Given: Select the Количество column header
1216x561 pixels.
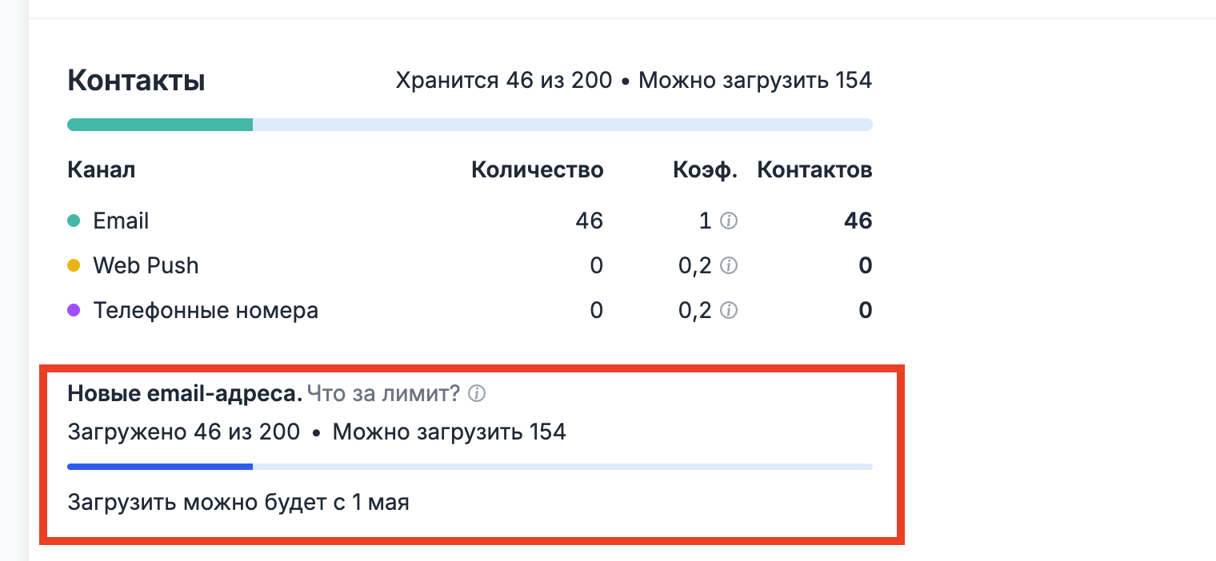Looking at the screenshot, I should (538, 169).
